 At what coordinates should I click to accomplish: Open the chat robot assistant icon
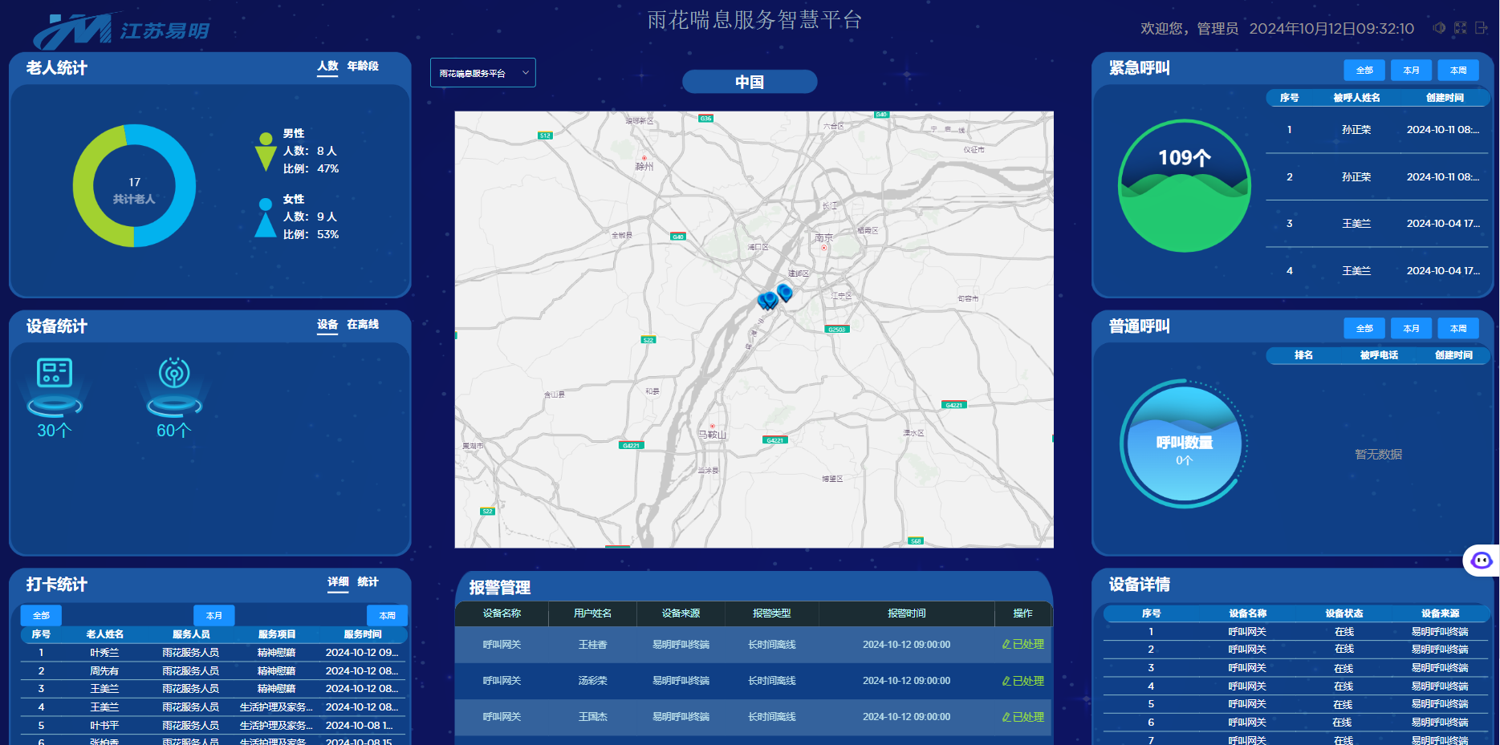tap(1482, 561)
